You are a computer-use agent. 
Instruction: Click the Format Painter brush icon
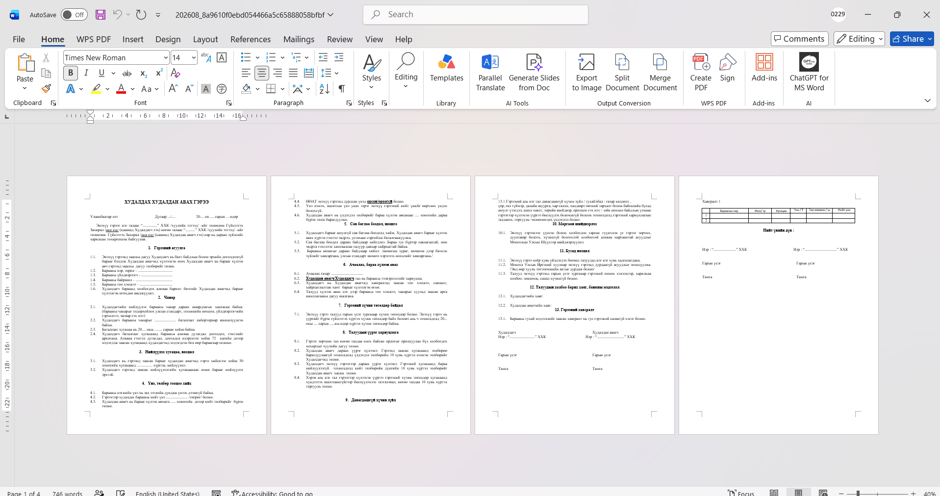[x=46, y=89]
